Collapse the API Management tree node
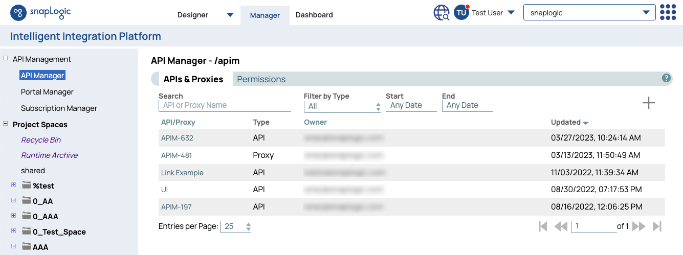This screenshot has height=255, width=683. [x=6, y=58]
